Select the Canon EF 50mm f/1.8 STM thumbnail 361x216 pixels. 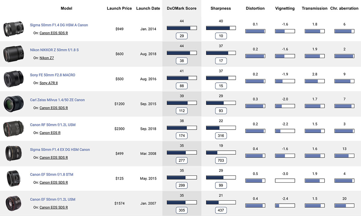pyautogui.click(x=13, y=179)
